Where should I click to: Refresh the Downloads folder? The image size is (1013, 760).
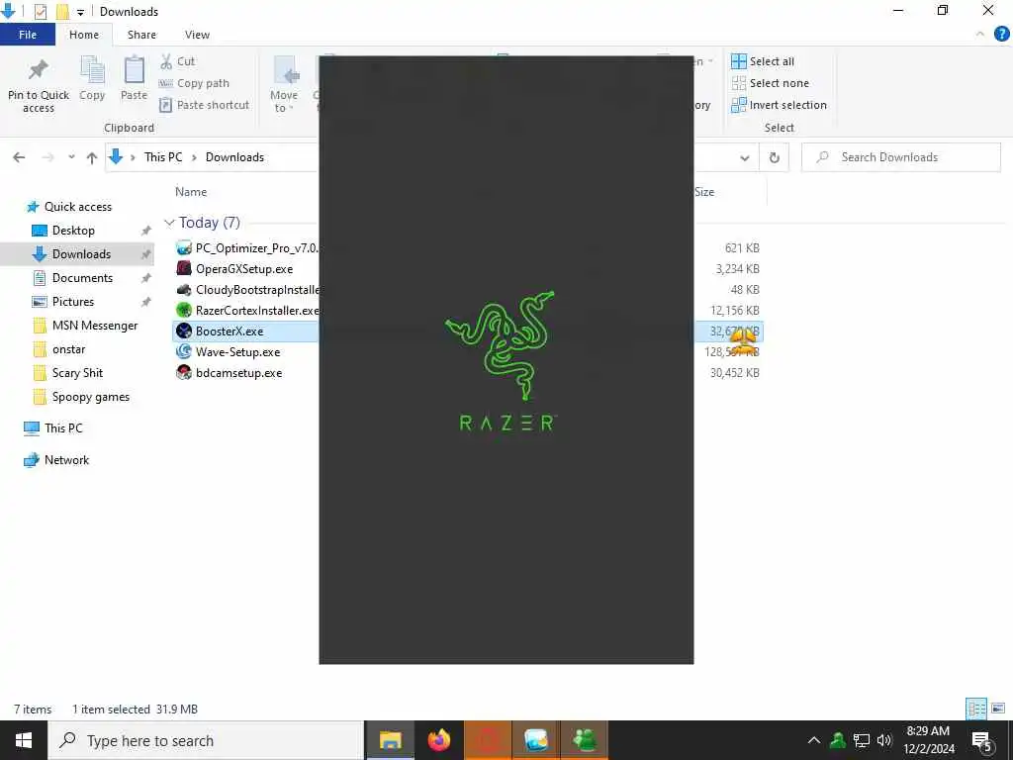click(x=774, y=157)
